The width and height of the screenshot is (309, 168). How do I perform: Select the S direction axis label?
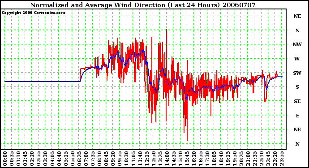(297, 87)
